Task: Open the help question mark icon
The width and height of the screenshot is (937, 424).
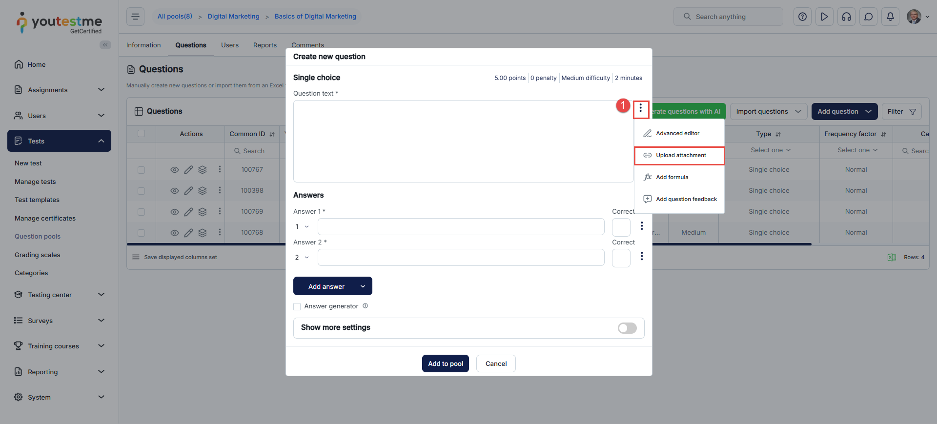Action: click(802, 17)
